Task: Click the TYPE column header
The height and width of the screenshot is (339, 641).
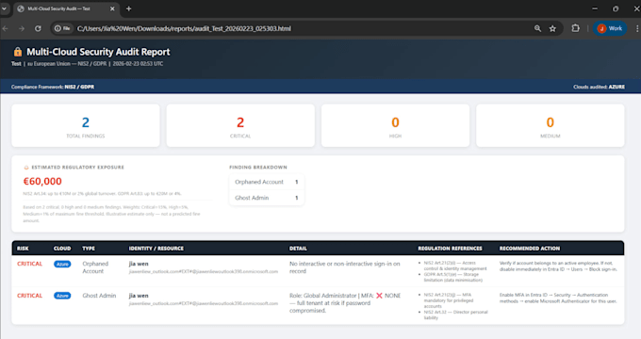Action: pyautogui.click(x=89, y=249)
